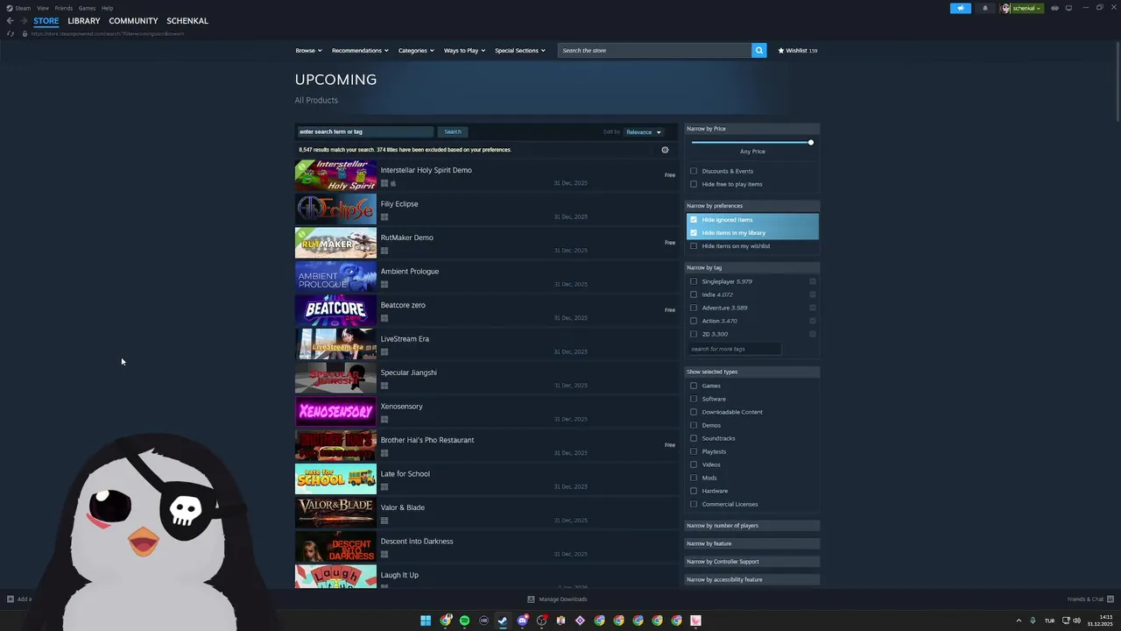Click the exclude-tag box beside Indie
The height and width of the screenshot is (631, 1121).
[813, 294]
